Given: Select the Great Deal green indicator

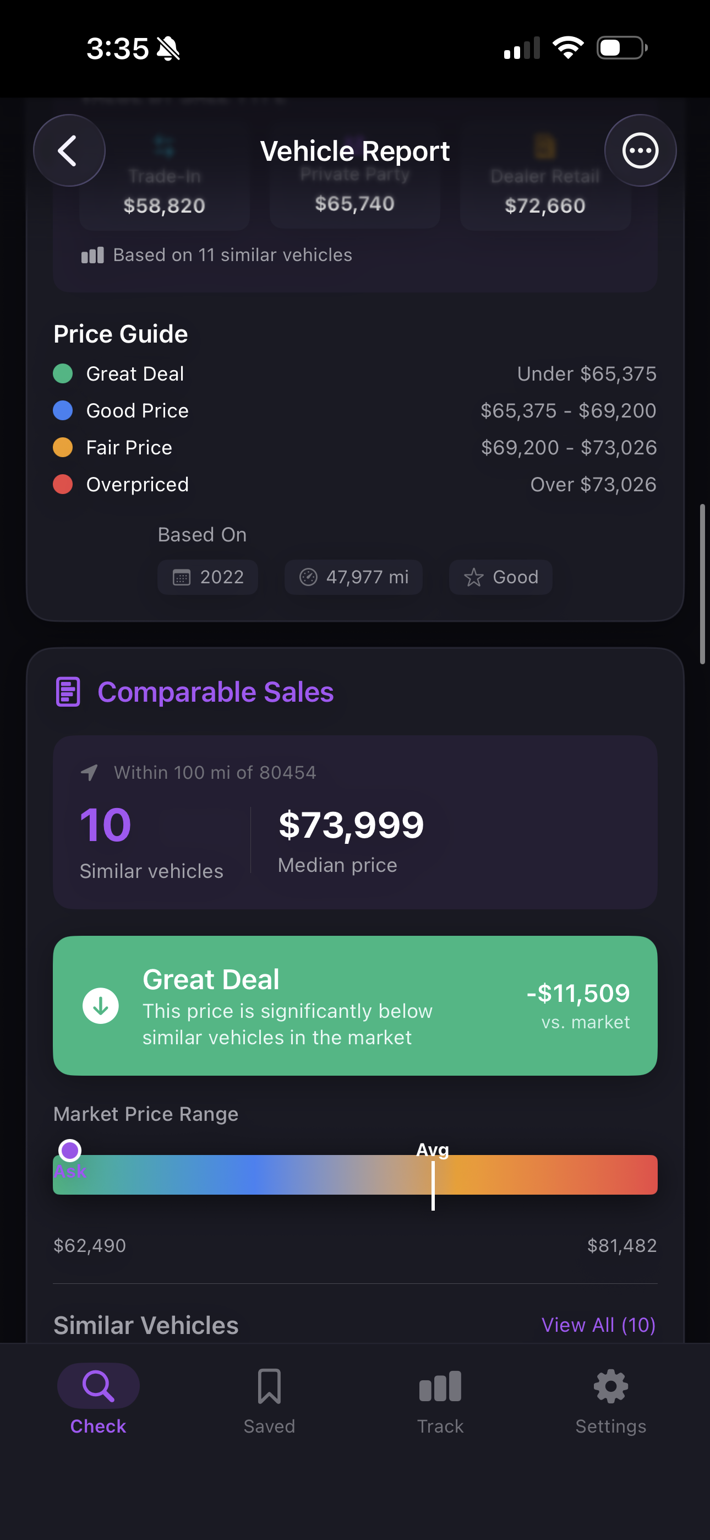Looking at the screenshot, I should coord(62,373).
